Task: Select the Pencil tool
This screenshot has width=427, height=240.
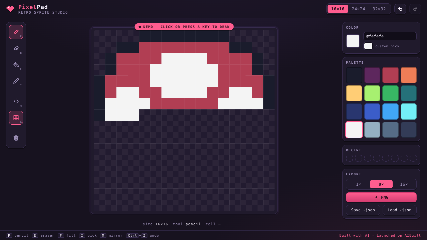Action: [x=16, y=32]
